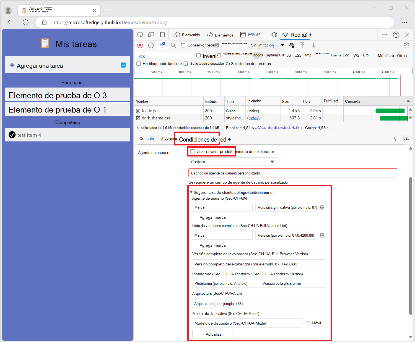Click the custom user agent input field
The height and width of the screenshot is (342, 415).
[x=292, y=173]
